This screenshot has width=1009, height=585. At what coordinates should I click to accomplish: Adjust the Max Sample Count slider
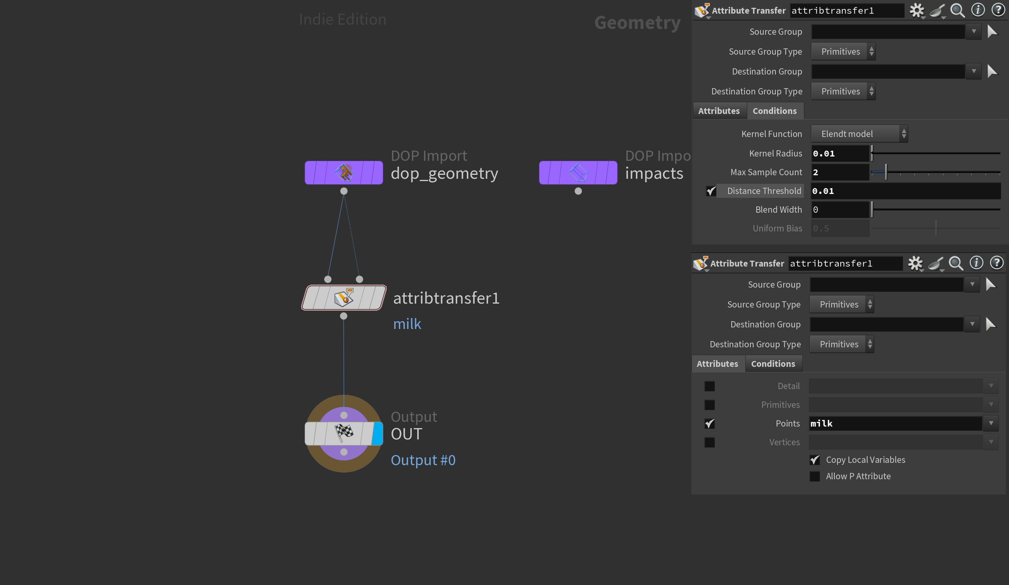(x=886, y=172)
